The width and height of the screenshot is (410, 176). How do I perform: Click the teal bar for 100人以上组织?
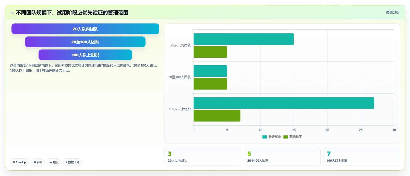(284, 103)
